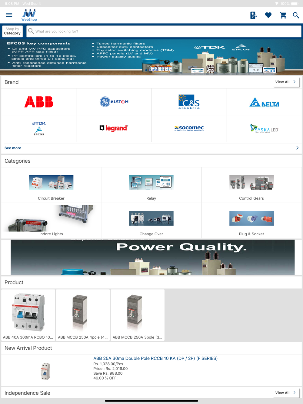Tap the '49.00 % OFF!' discount text
The height and width of the screenshot is (404, 303).
(x=105, y=378)
